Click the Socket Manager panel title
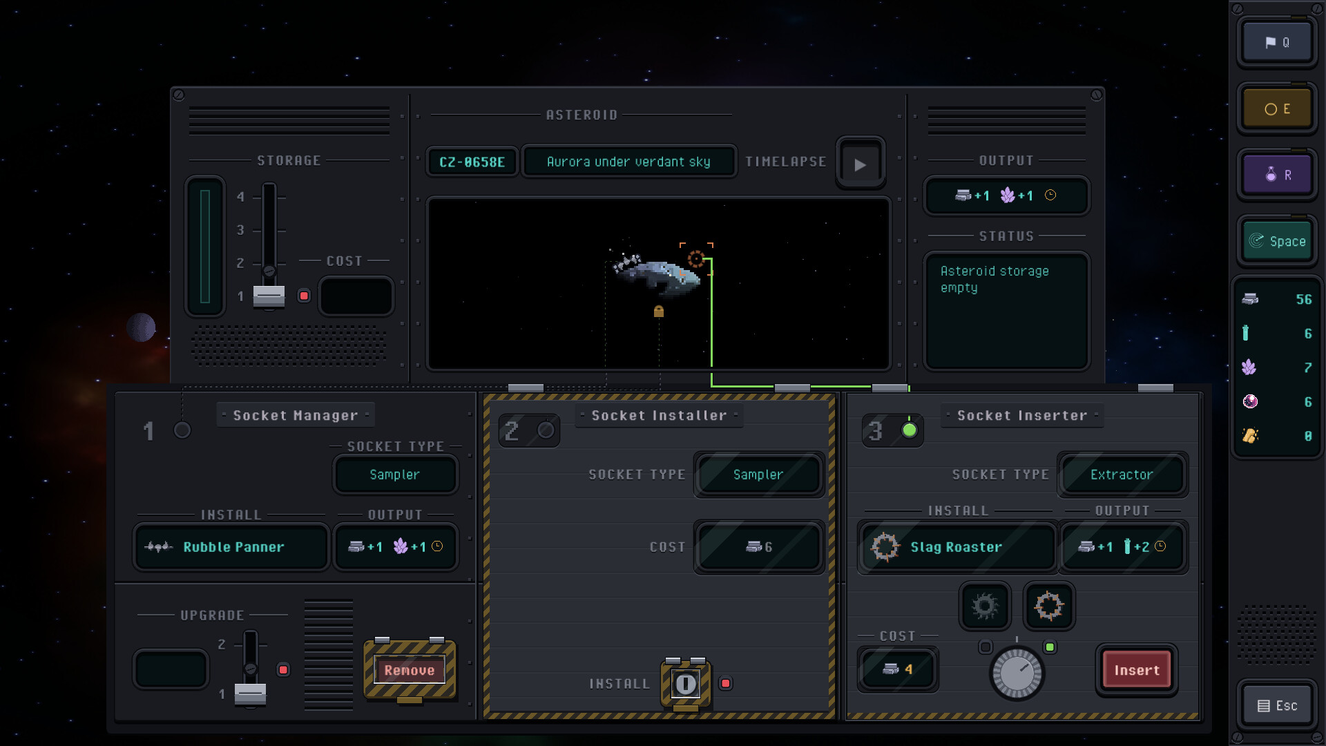The height and width of the screenshot is (746, 1326). tap(296, 415)
